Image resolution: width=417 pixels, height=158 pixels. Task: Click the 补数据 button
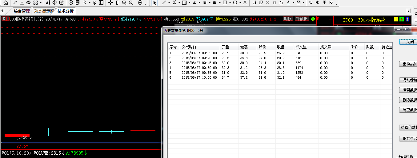(302, 19)
